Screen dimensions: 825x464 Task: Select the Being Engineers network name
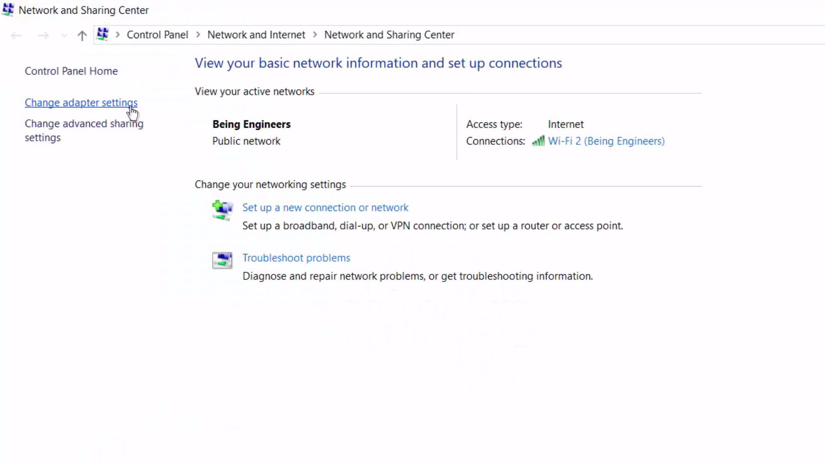pyautogui.click(x=251, y=124)
